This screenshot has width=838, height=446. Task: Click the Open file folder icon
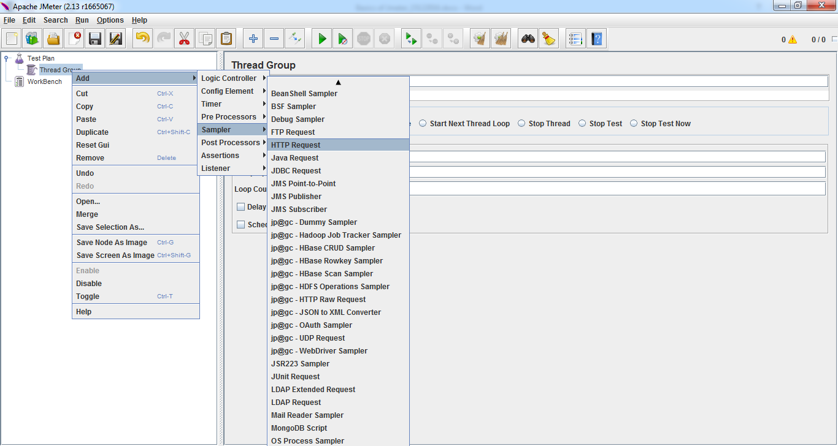click(53, 39)
